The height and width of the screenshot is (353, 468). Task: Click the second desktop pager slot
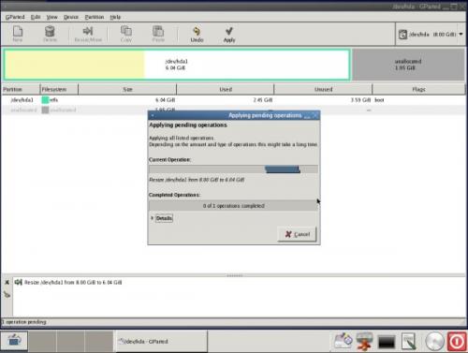70,341
